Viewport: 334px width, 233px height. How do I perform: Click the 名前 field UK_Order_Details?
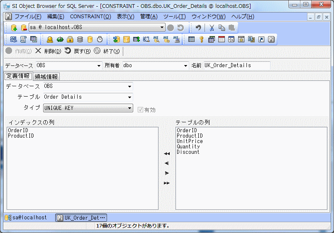pyautogui.click(x=236, y=66)
